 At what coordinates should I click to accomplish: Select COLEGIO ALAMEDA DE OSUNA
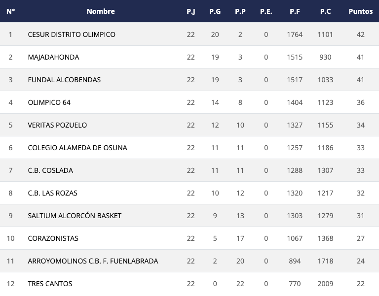pyautogui.click(x=77, y=148)
